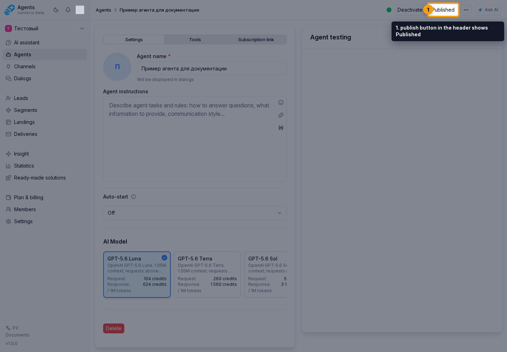
Task: Select GPT-5.6 Luna model card
Action: (x=137, y=275)
